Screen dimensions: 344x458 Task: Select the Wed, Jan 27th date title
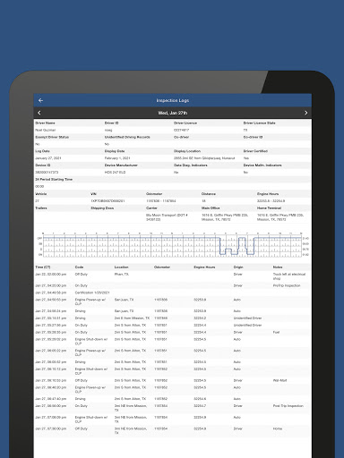[x=173, y=113]
